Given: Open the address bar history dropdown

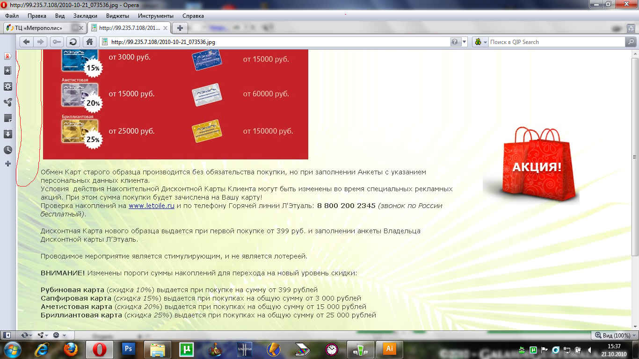Looking at the screenshot, I should (464, 42).
